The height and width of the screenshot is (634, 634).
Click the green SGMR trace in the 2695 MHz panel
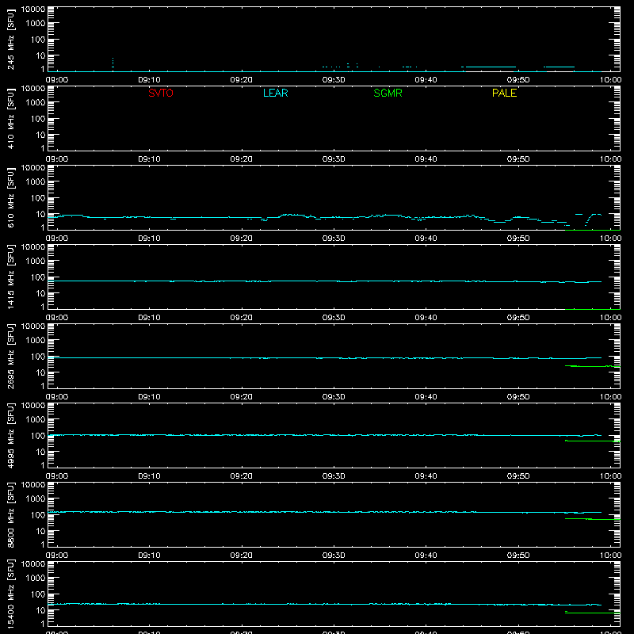click(x=592, y=366)
